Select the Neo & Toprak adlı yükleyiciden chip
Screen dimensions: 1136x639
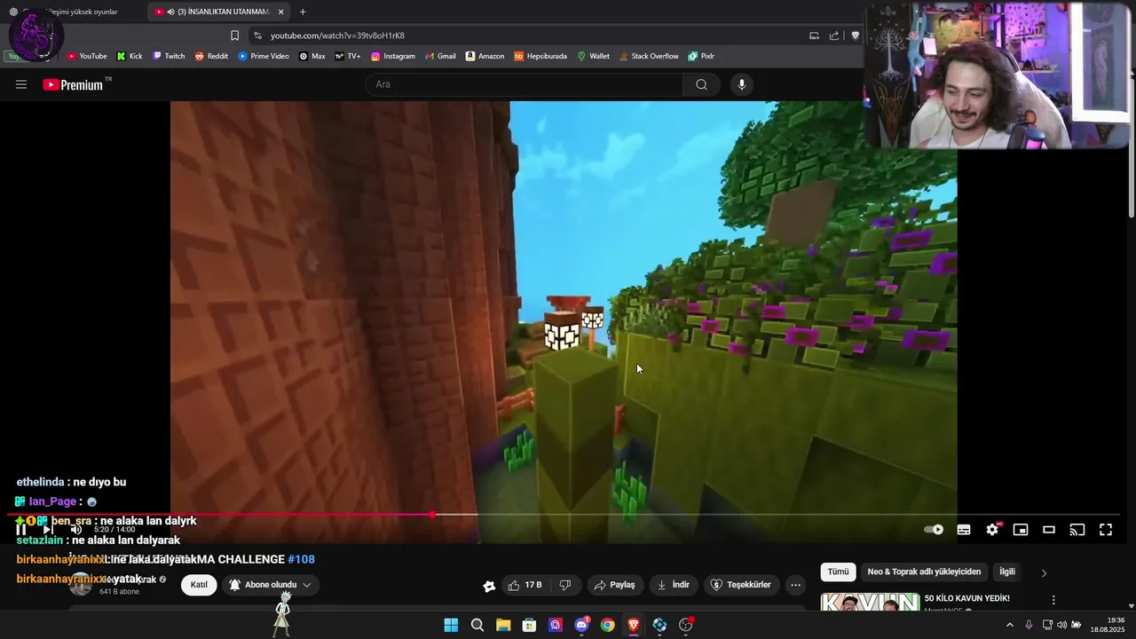924,572
